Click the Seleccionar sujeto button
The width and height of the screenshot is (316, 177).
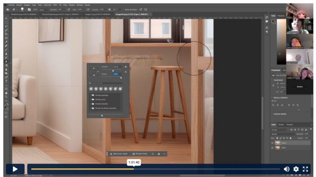[118, 153]
